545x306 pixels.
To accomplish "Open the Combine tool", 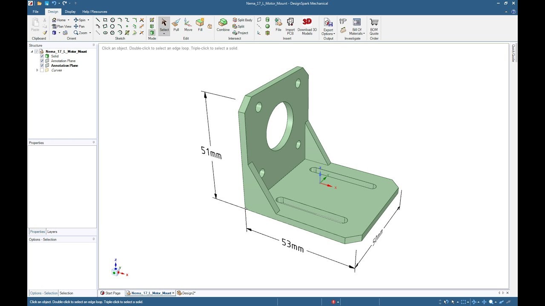I will tap(223, 25).
